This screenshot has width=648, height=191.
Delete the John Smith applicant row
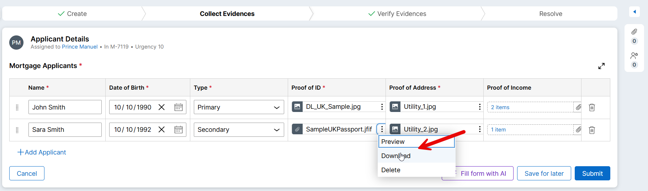(x=592, y=107)
